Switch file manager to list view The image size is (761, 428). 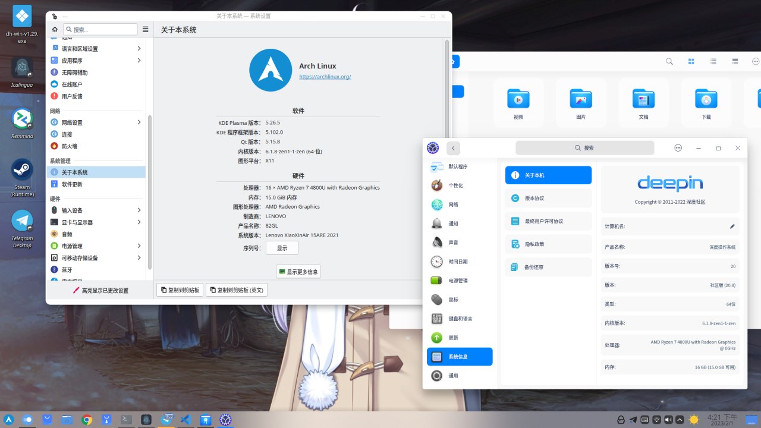(713, 61)
